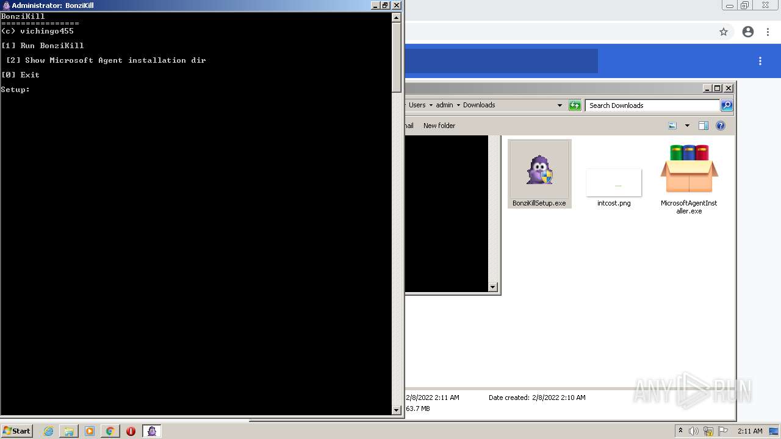Image resolution: width=781 pixels, height=439 pixels.
Task: Click "[2] Show Microsoft Agent installation dir" line
Action: (106, 60)
